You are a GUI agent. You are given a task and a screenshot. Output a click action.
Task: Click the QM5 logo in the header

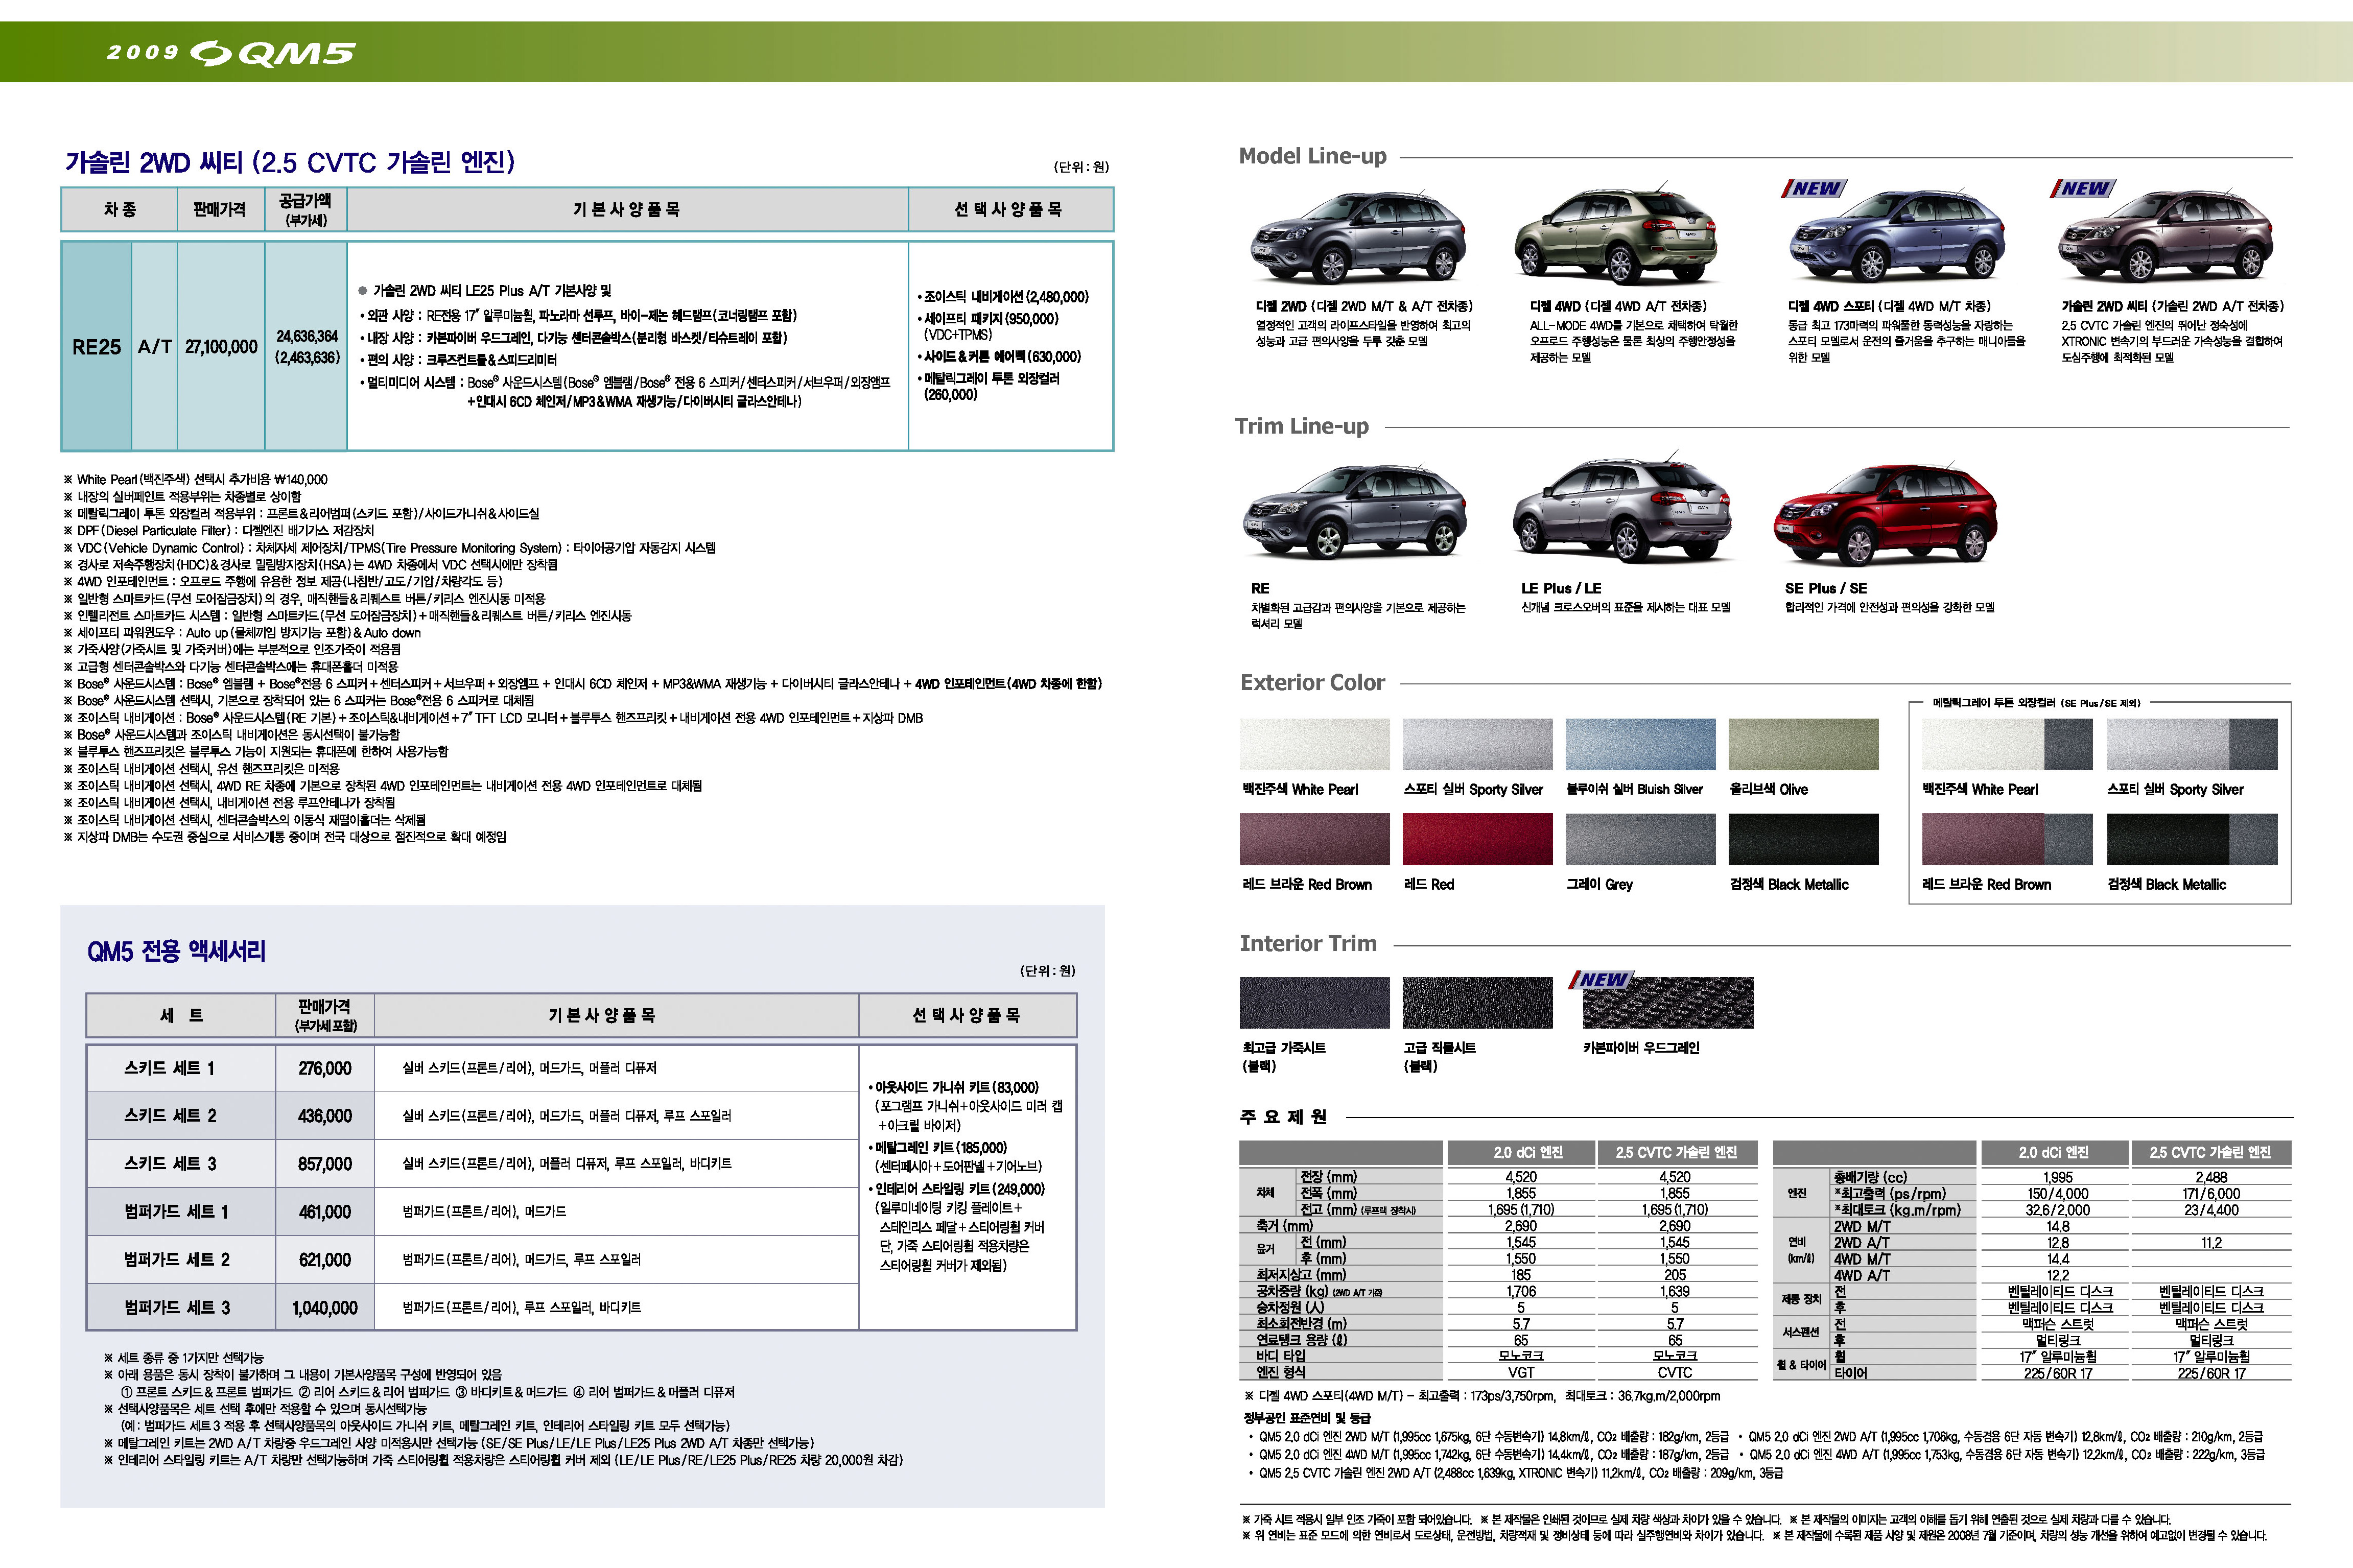(x=273, y=52)
